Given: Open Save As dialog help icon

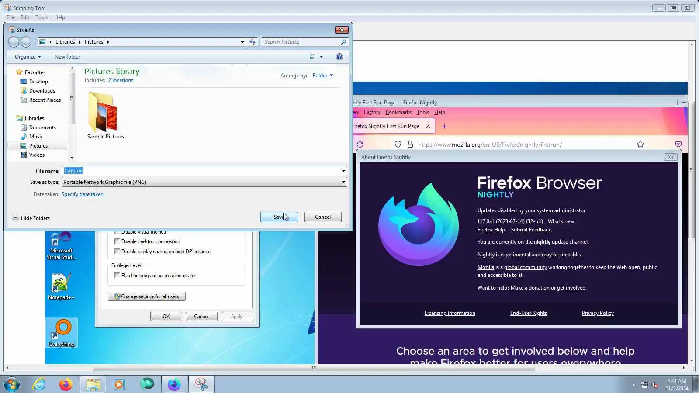Looking at the screenshot, I should click(339, 57).
